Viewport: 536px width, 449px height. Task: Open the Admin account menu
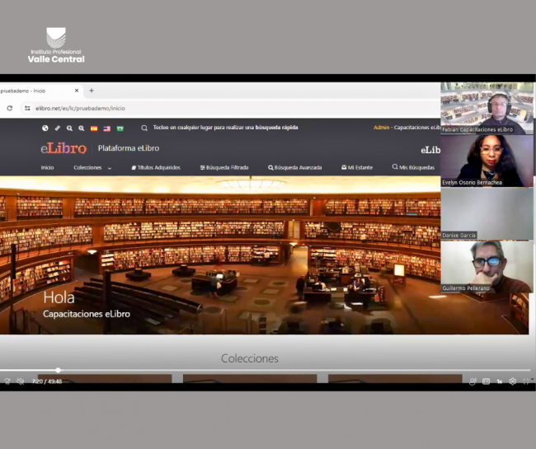381,128
